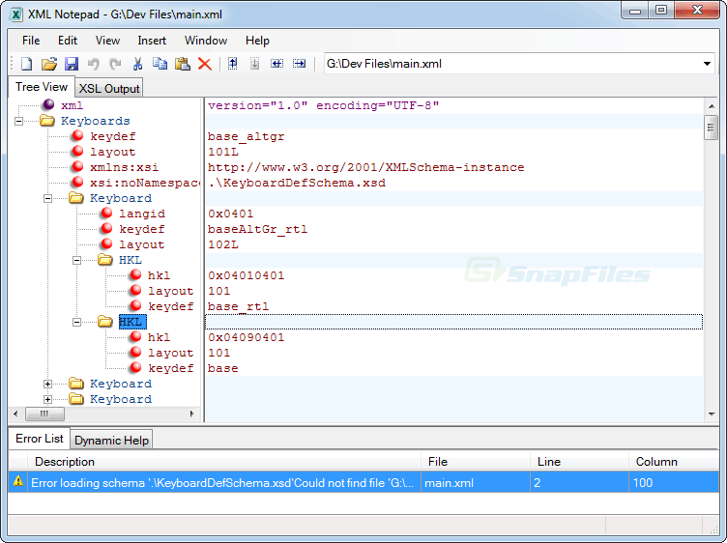Screen dimensions: 727x543
Task: Click the warning icon in the error row
Action: pyautogui.click(x=18, y=481)
